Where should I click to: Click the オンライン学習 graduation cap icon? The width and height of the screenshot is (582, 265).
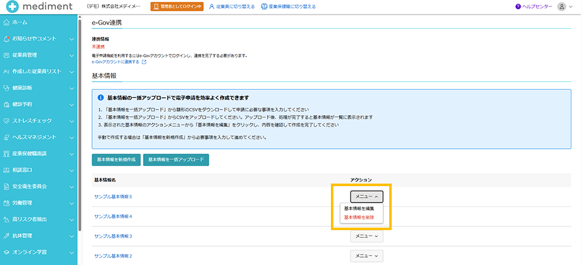pos(6,252)
